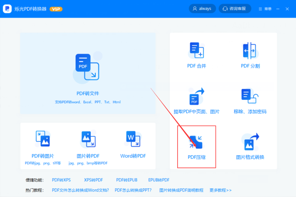296x197 pixels.
Task: Open the 提取PDF中页面、图片 extract icon
Action: point(197,96)
